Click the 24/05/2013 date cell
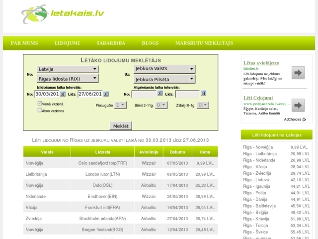Image resolution: width=318 pixels, height=239 pixels. pos(177,196)
